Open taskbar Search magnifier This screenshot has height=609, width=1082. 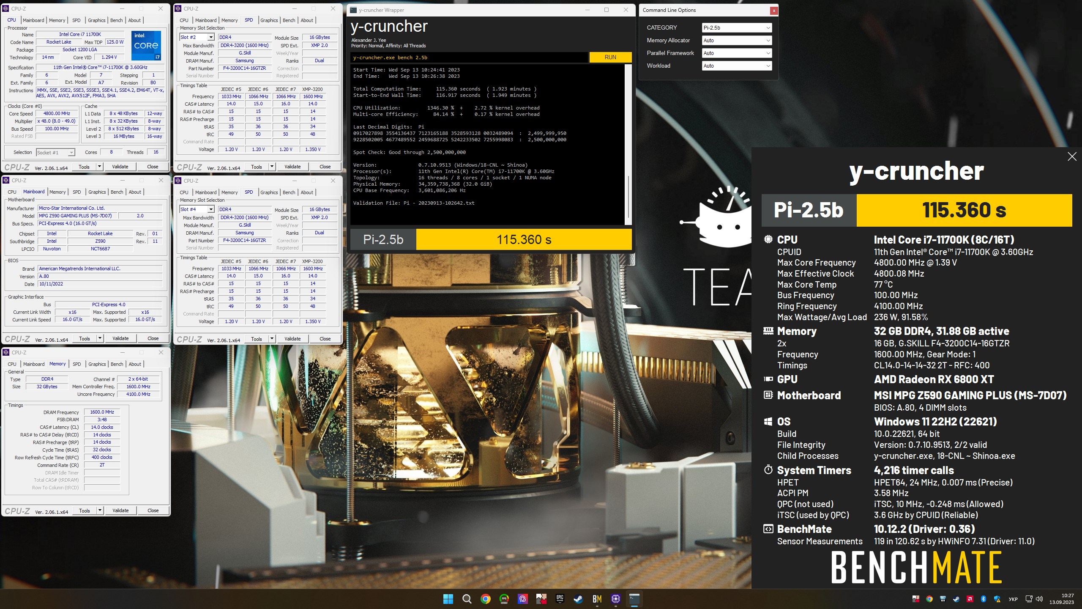[x=467, y=599]
